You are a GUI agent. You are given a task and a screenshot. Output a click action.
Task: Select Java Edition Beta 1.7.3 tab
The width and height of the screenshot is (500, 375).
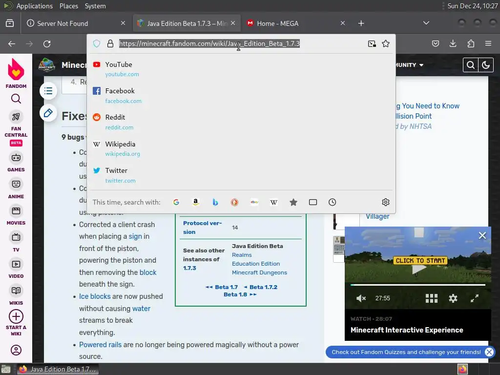(187, 23)
